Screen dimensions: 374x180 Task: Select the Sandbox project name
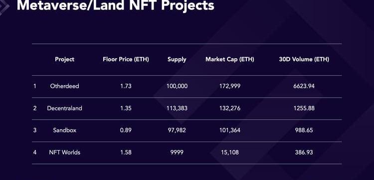point(65,130)
